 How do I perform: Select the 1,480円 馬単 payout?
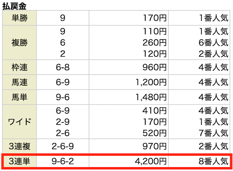[x=151, y=97]
